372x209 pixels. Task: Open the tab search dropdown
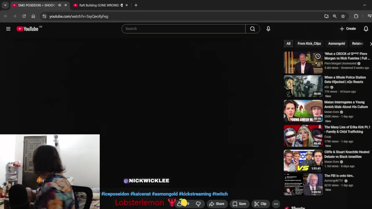click(x=5, y=5)
